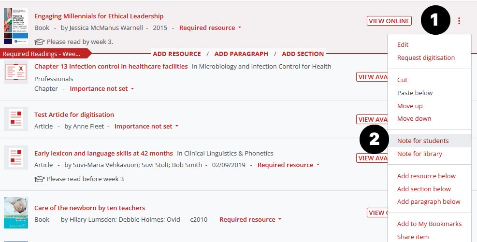Choose 'Add to My Bookmarks' menu item
The image size is (477, 242).
(x=429, y=224)
